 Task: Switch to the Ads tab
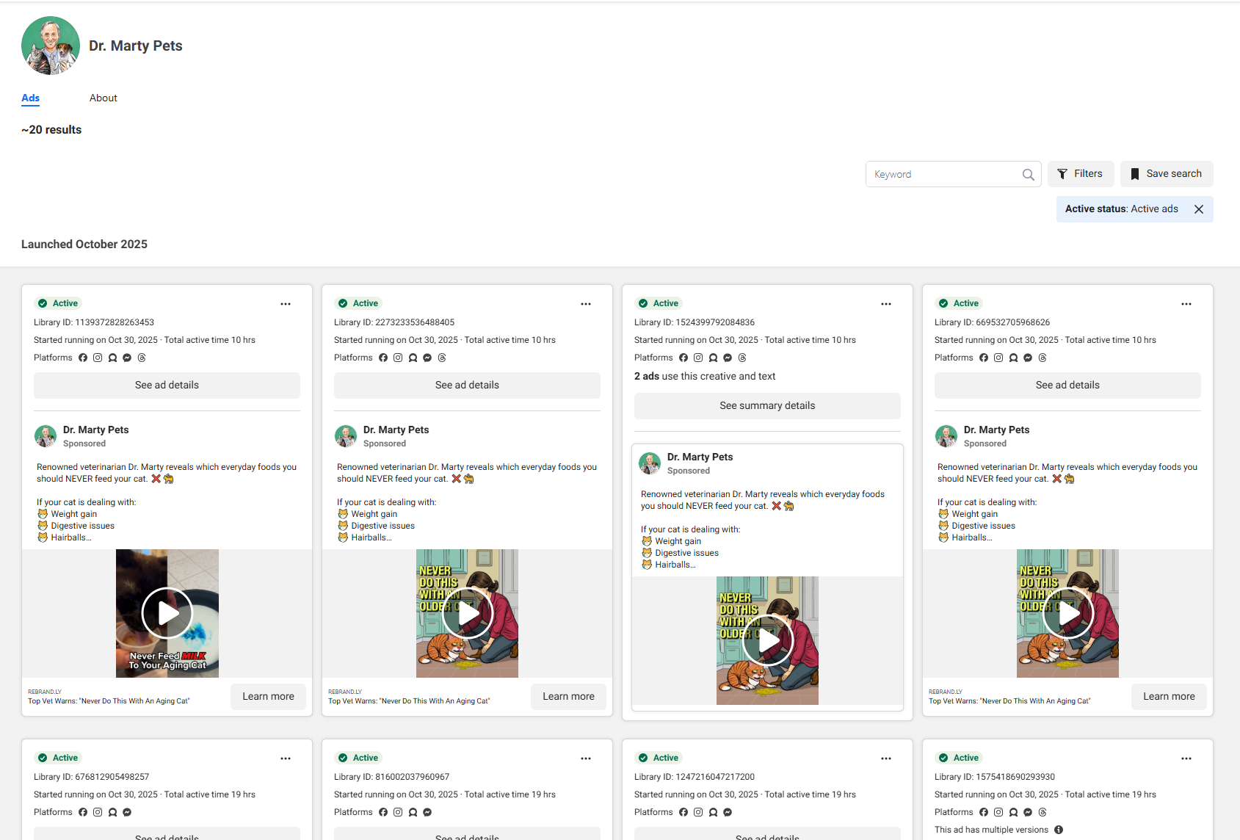(x=30, y=98)
